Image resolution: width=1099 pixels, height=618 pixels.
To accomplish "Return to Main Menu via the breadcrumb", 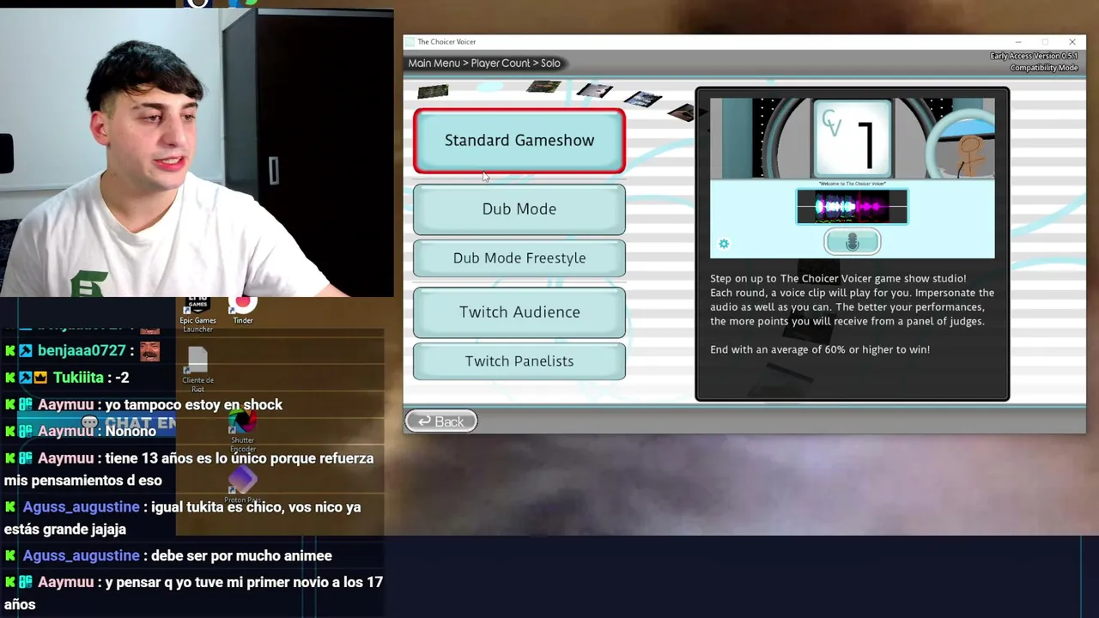I will [434, 63].
